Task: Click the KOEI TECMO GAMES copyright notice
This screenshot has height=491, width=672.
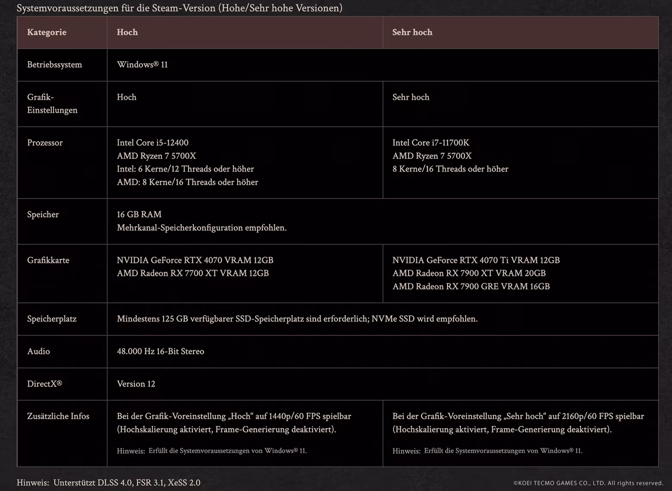Action: (588, 483)
